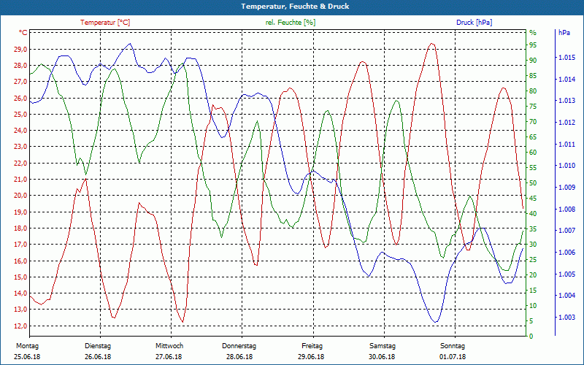The height and width of the screenshot is (365, 584).
Task: Select the 'Montag' day label
Action: [27, 346]
